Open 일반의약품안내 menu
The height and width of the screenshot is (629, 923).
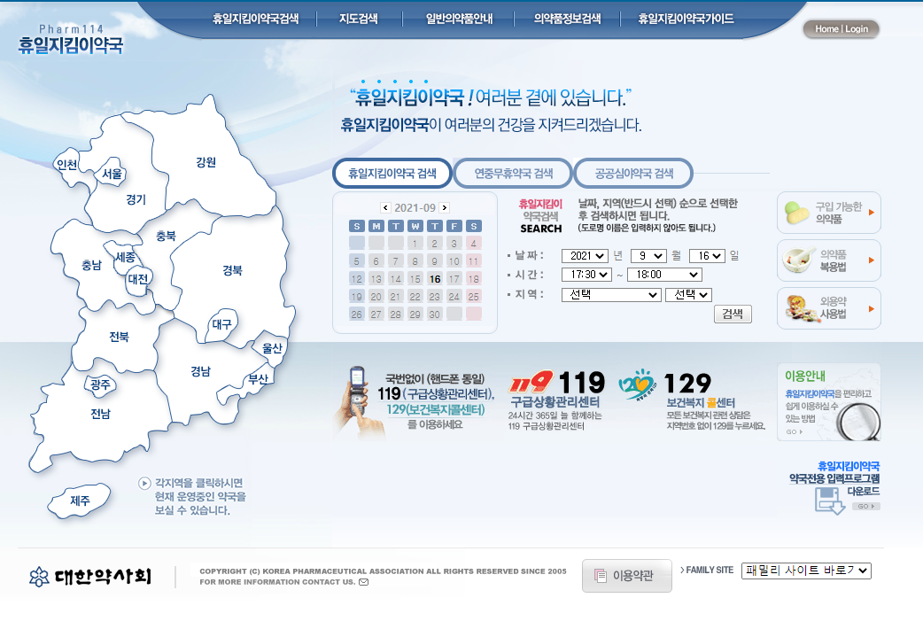coord(459,19)
